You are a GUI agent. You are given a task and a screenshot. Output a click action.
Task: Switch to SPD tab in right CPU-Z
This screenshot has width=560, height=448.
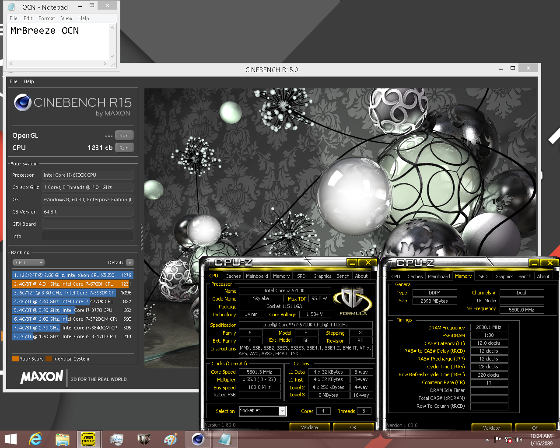(x=483, y=276)
